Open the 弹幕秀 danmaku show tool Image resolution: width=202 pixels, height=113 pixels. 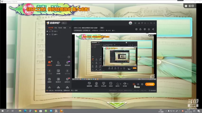click(x=49, y=80)
